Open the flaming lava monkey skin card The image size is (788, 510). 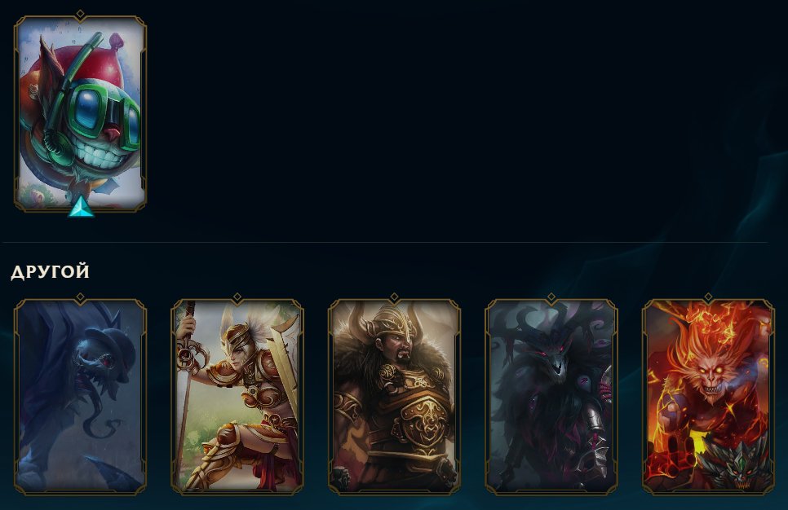coord(708,397)
